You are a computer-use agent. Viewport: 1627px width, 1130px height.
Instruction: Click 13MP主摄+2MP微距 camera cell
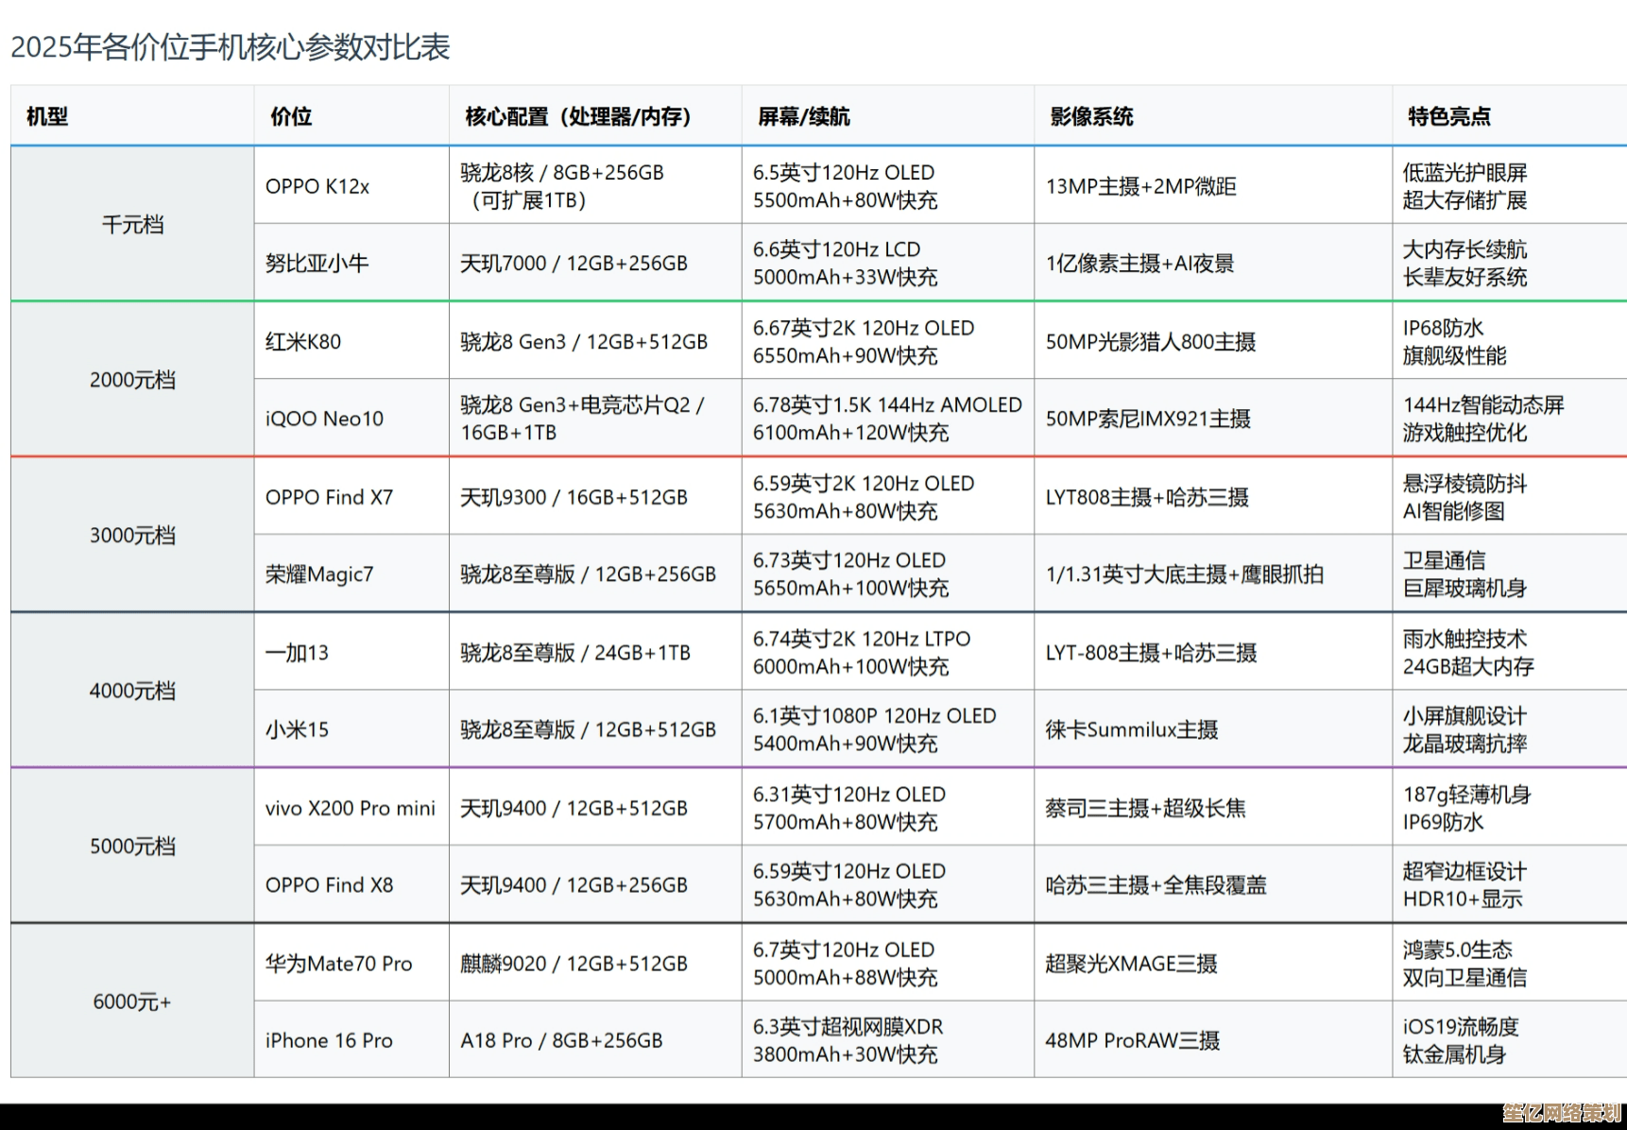(x=1213, y=185)
